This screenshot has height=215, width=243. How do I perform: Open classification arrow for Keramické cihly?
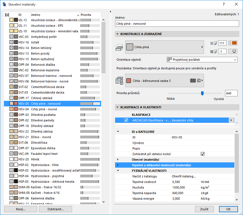231,120
